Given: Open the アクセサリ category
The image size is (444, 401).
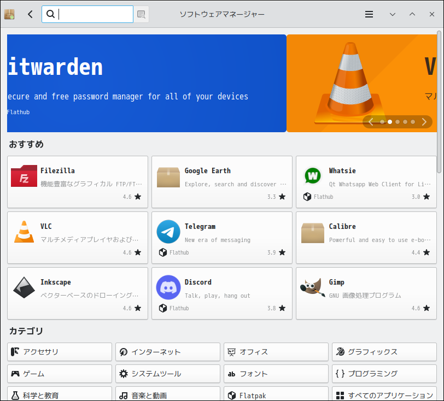Looking at the screenshot, I should pyautogui.click(x=60, y=352).
